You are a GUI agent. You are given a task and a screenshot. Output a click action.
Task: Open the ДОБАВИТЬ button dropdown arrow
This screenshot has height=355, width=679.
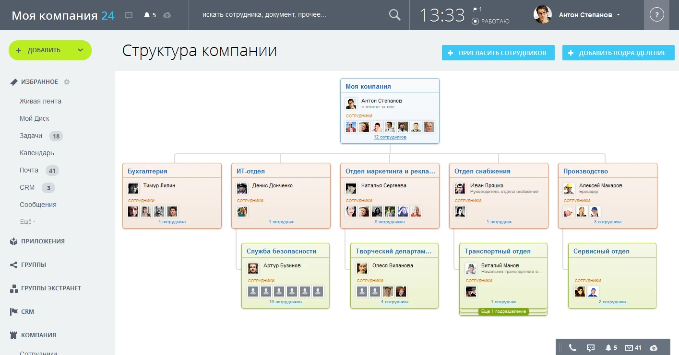click(80, 50)
